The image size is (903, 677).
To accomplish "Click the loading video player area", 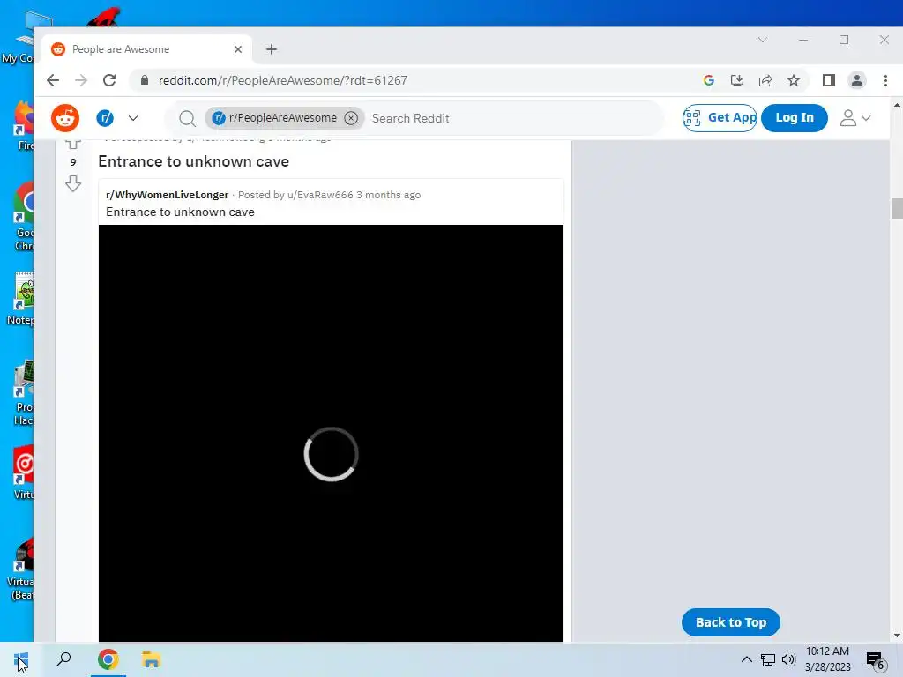I will (332, 433).
